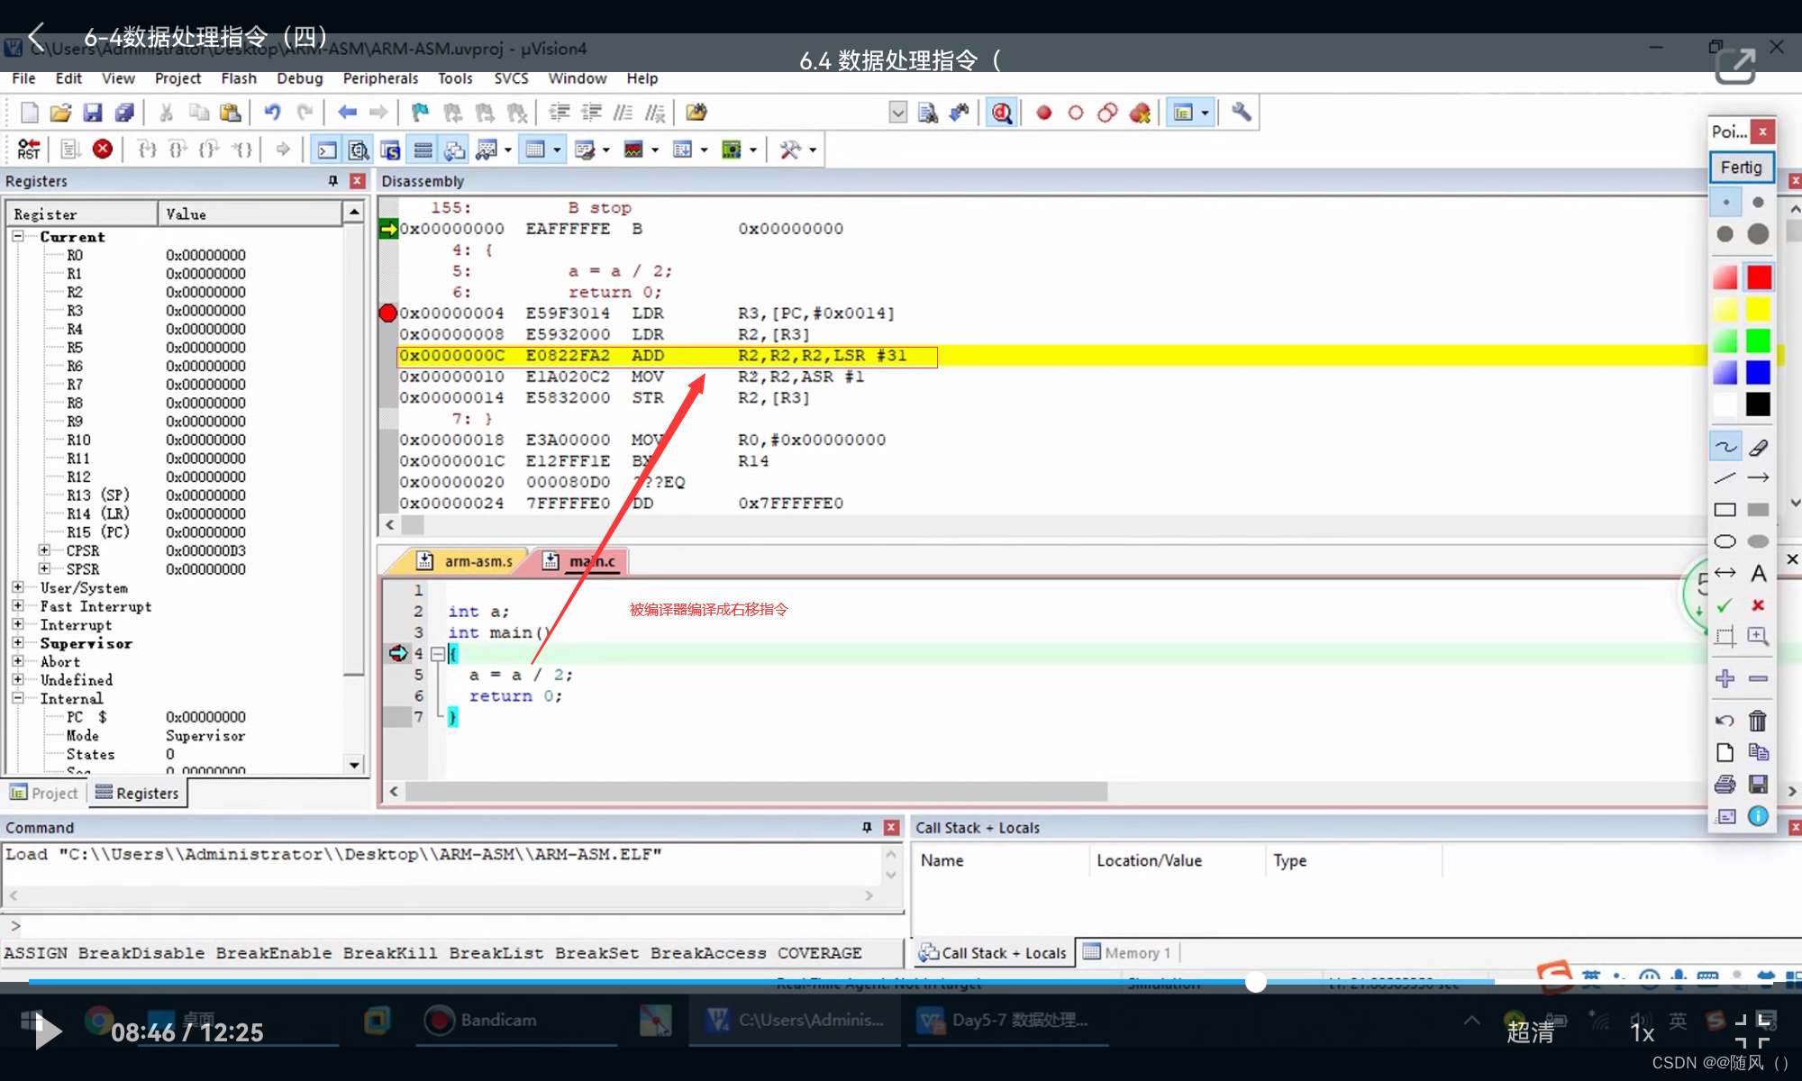Viewport: 1802px width, 1081px height.
Task: Select the eraser tool in pointer palette
Action: click(x=1758, y=447)
